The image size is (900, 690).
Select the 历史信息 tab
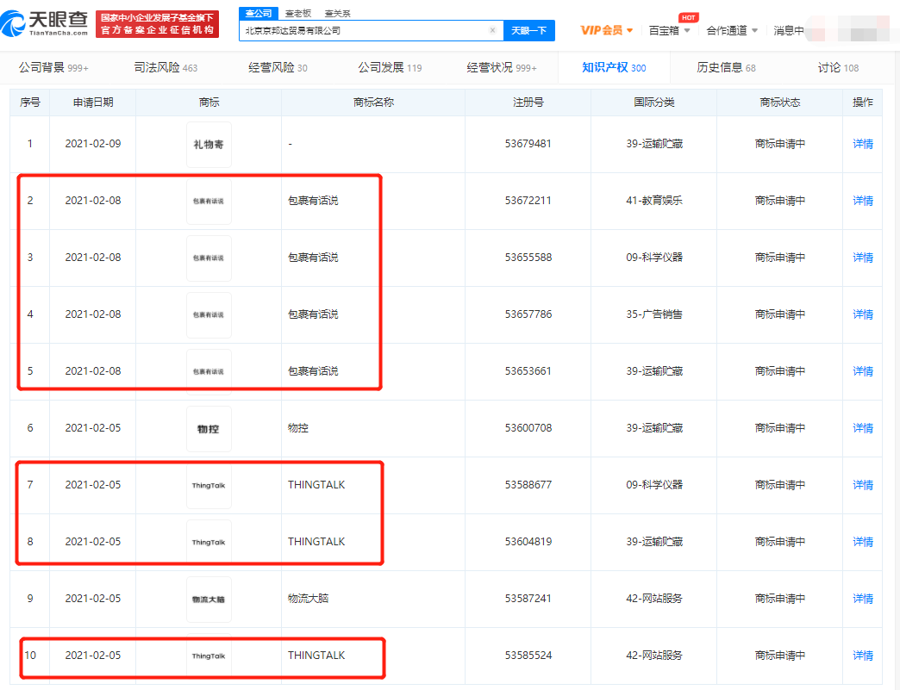tap(726, 67)
